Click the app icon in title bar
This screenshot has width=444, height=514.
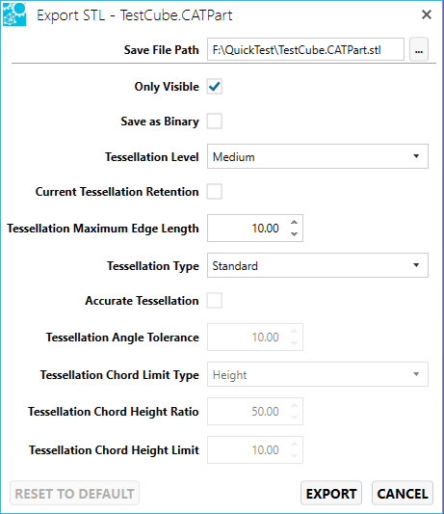pos(14,14)
